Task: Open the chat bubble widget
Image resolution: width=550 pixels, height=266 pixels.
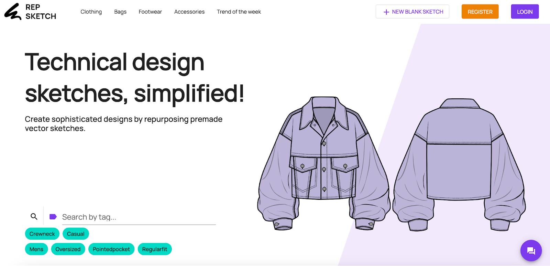Action: pos(531,251)
